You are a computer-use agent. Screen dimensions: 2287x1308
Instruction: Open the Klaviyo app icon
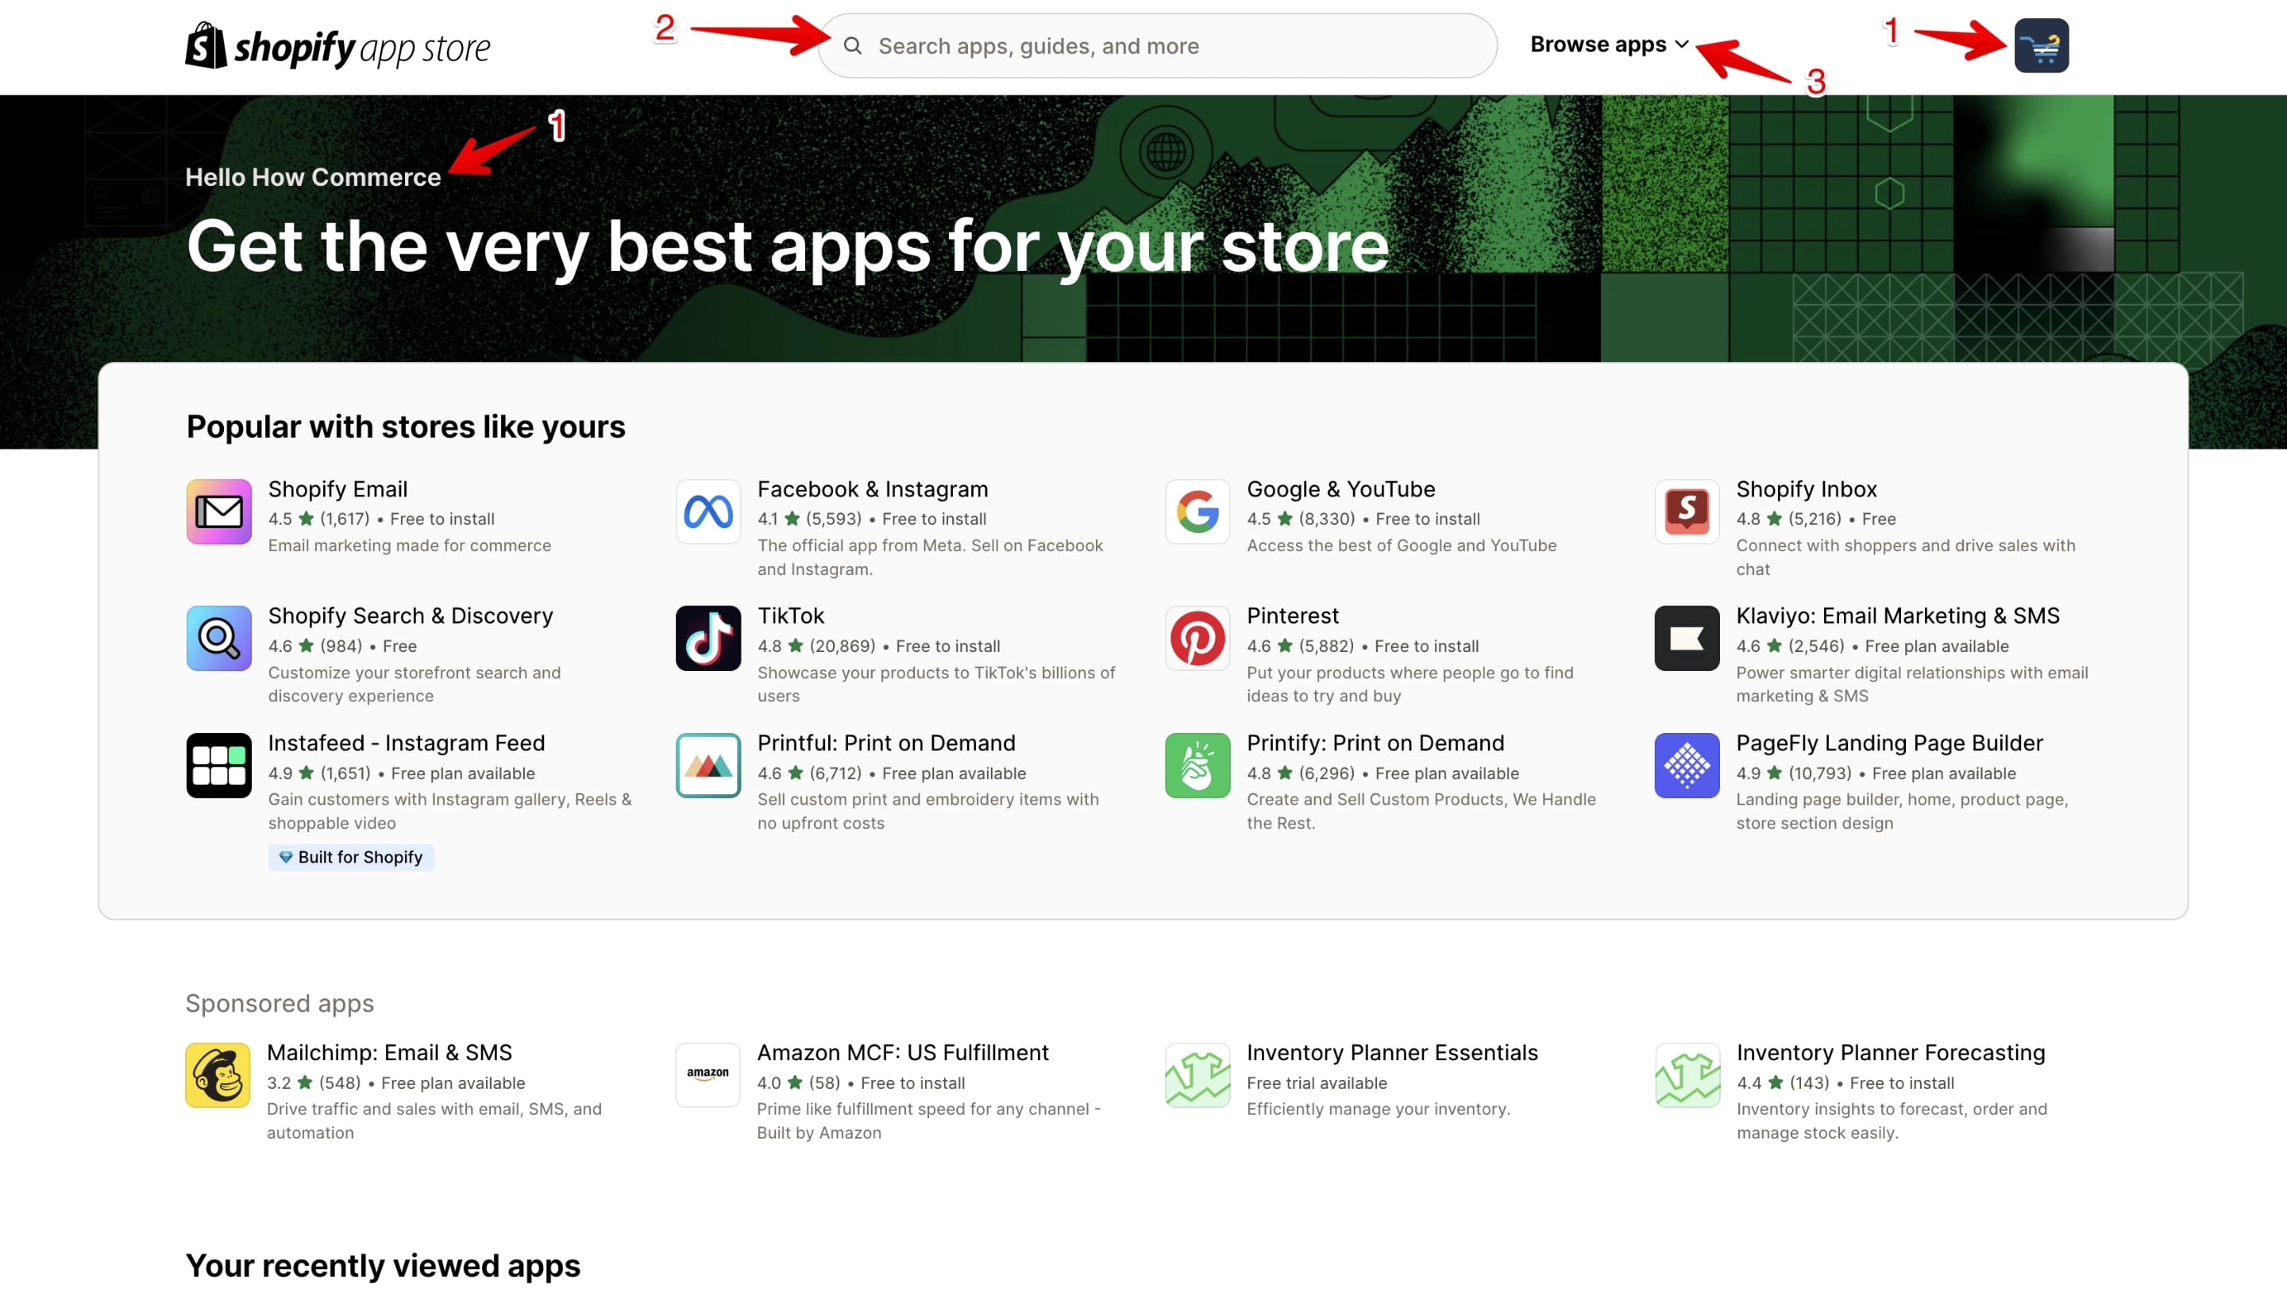tap(1687, 638)
